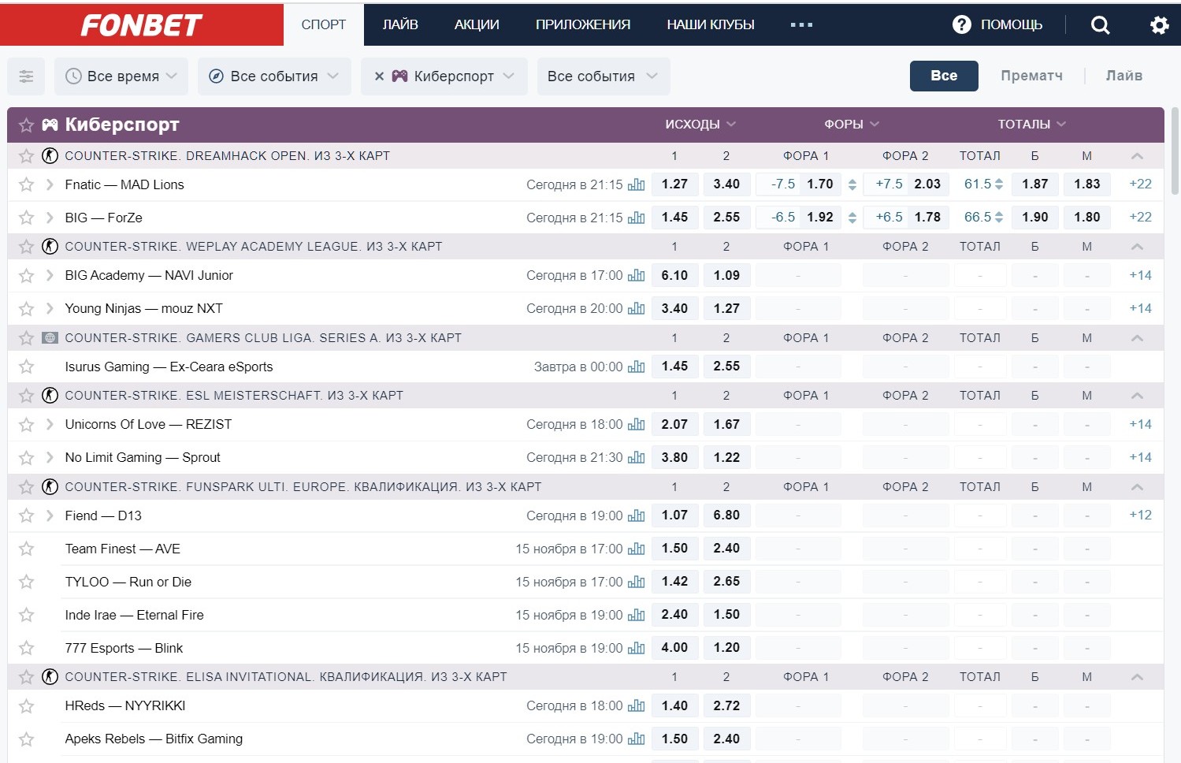Open statistics icon for Isurus Gaming — Ex-Ceara eSports

637,367
